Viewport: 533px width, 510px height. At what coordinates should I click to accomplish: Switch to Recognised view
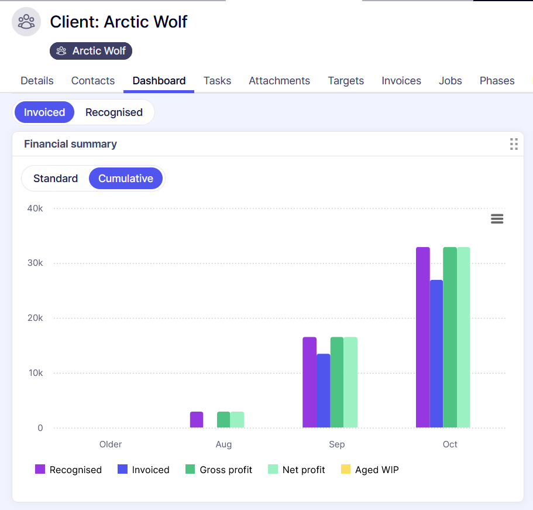(x=114, y=112)
